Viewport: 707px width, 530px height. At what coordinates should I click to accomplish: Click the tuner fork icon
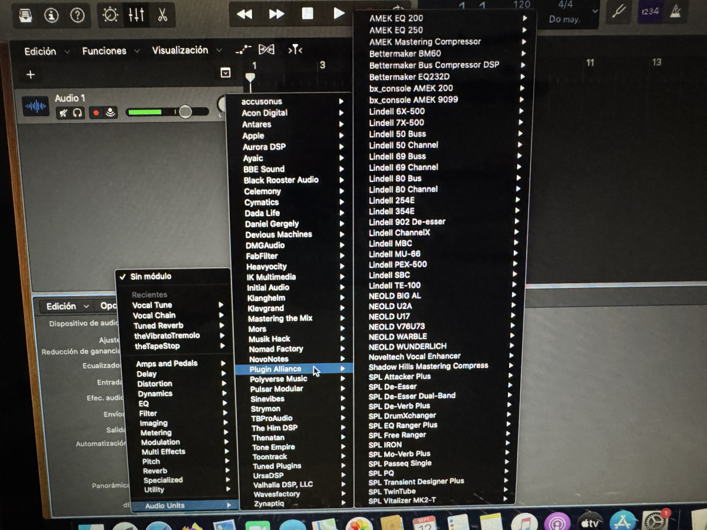[x=619, y=12]
